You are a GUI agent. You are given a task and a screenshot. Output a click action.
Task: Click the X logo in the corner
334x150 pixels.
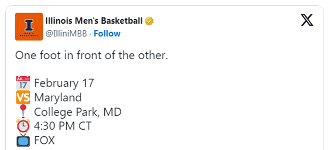307,21
